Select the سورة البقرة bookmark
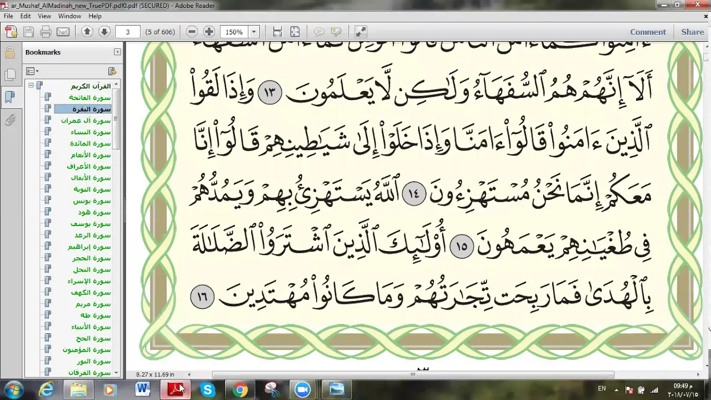This screenshot has height=400, width=711. click(92, 109)
